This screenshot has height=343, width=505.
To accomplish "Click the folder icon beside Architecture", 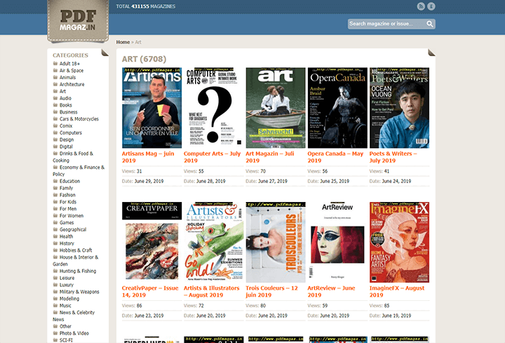I will (55, 84).
